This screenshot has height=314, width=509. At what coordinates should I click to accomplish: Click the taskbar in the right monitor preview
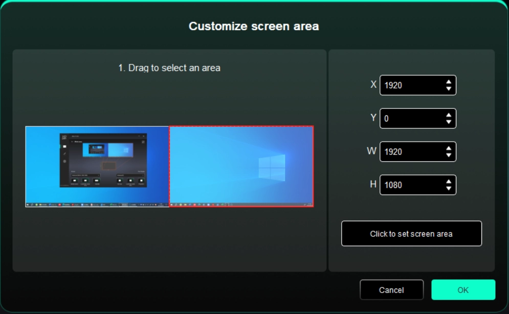coord(241,204)
